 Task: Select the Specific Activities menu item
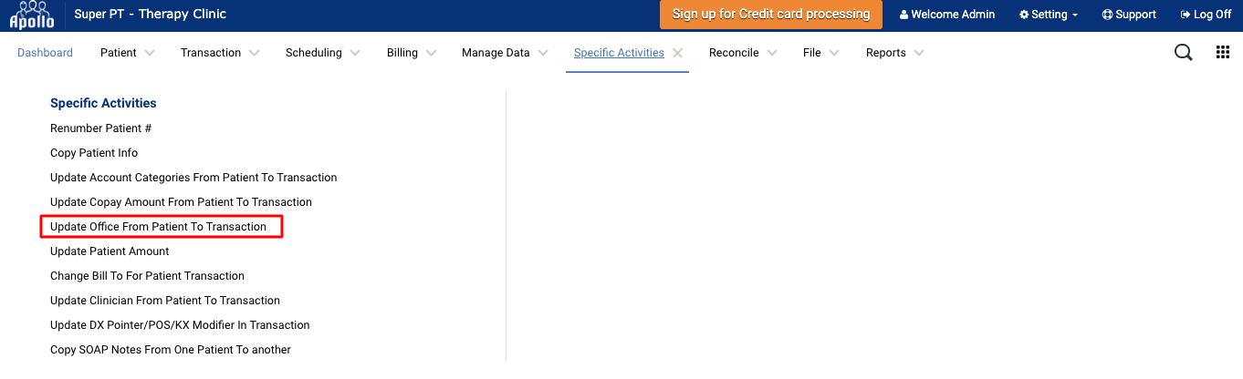619,53
